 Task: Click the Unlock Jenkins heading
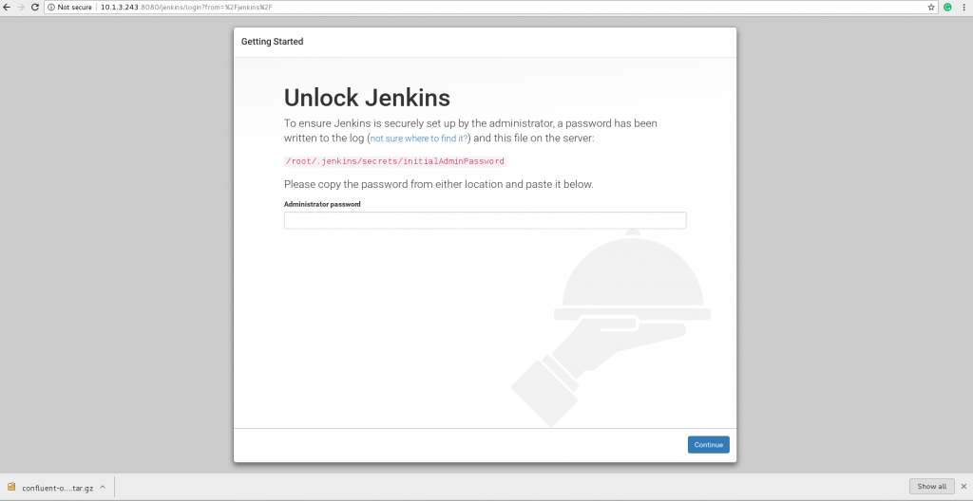367,98
